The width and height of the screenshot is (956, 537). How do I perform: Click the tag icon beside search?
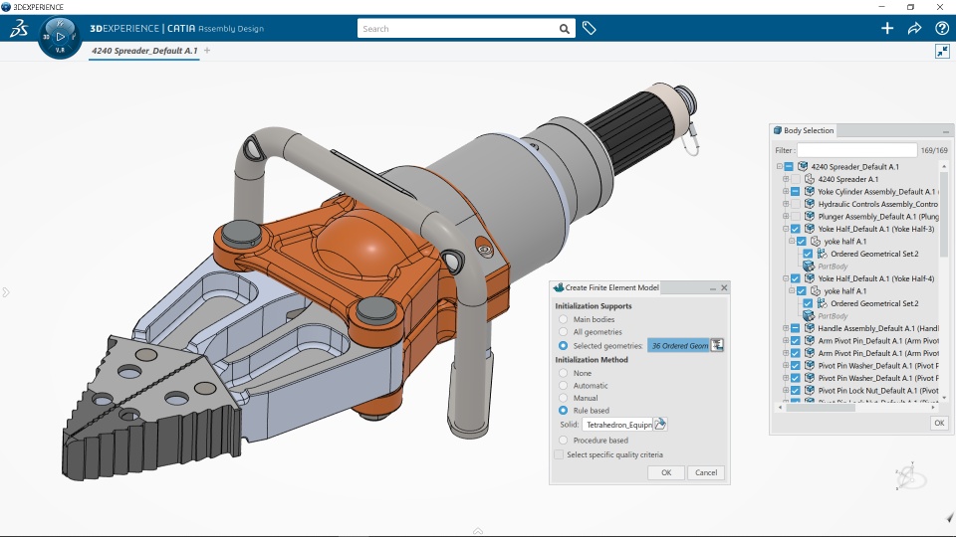point(590,29)
